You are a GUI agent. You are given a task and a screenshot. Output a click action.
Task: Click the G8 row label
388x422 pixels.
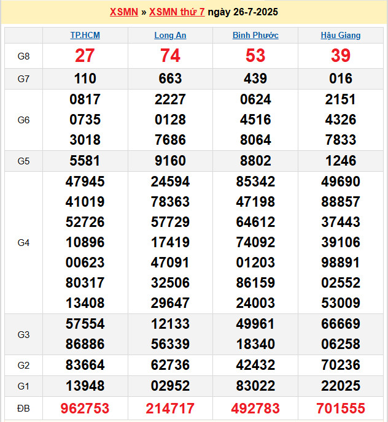(x=23, y=56)
